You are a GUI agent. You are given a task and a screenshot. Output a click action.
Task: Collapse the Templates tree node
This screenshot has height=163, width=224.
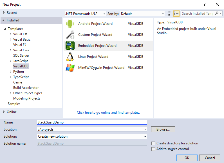(x=5, y=29)
